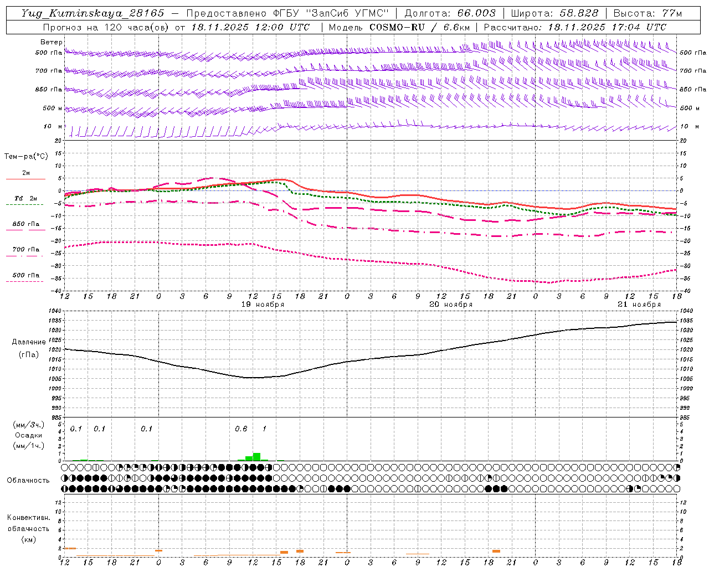709x567 pixels.
Task: Click the forecast start 18.11.2025 12:00 UTC
Action: pos(250,27)
